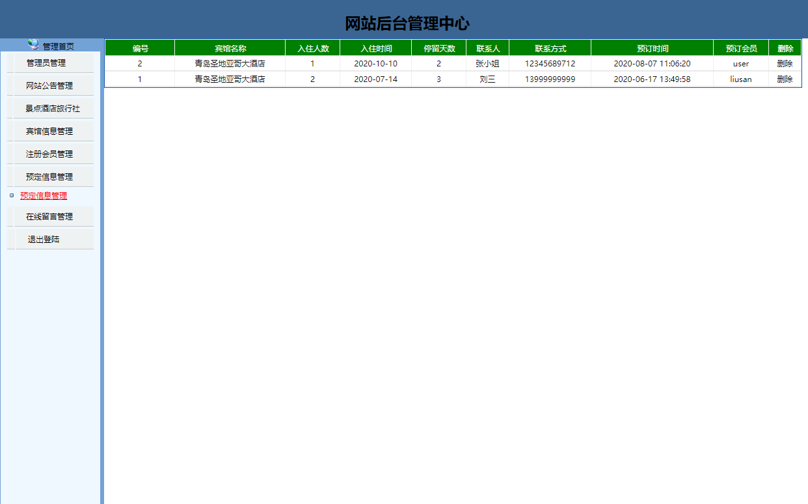Open 在线留言管理 from the sidebar
This screenshot has width=808, height=504.
coord(50,216)
